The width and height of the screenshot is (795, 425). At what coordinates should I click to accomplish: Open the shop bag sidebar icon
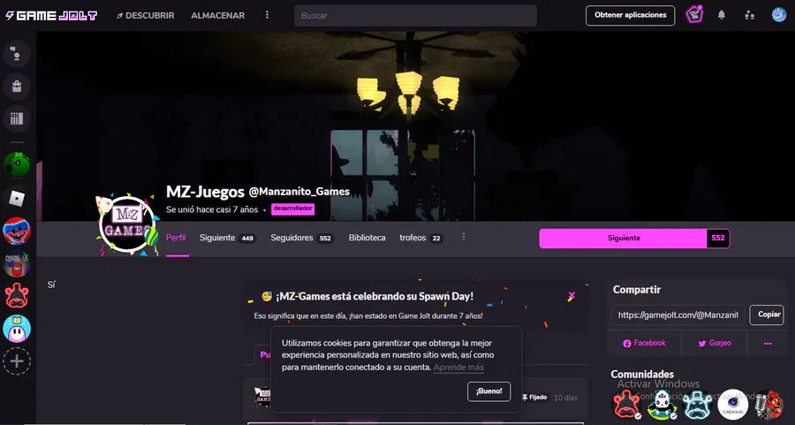pos(17,87)
